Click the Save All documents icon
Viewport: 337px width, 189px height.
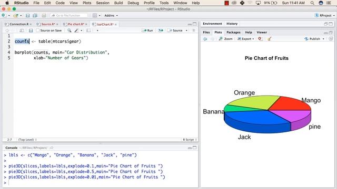[x=35, y=15]
